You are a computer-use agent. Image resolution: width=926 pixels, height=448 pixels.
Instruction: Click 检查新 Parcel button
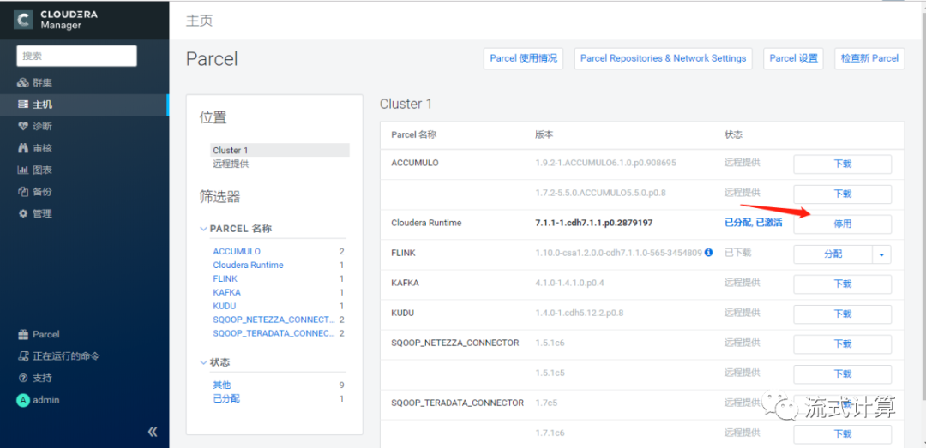tap(869, 58)
